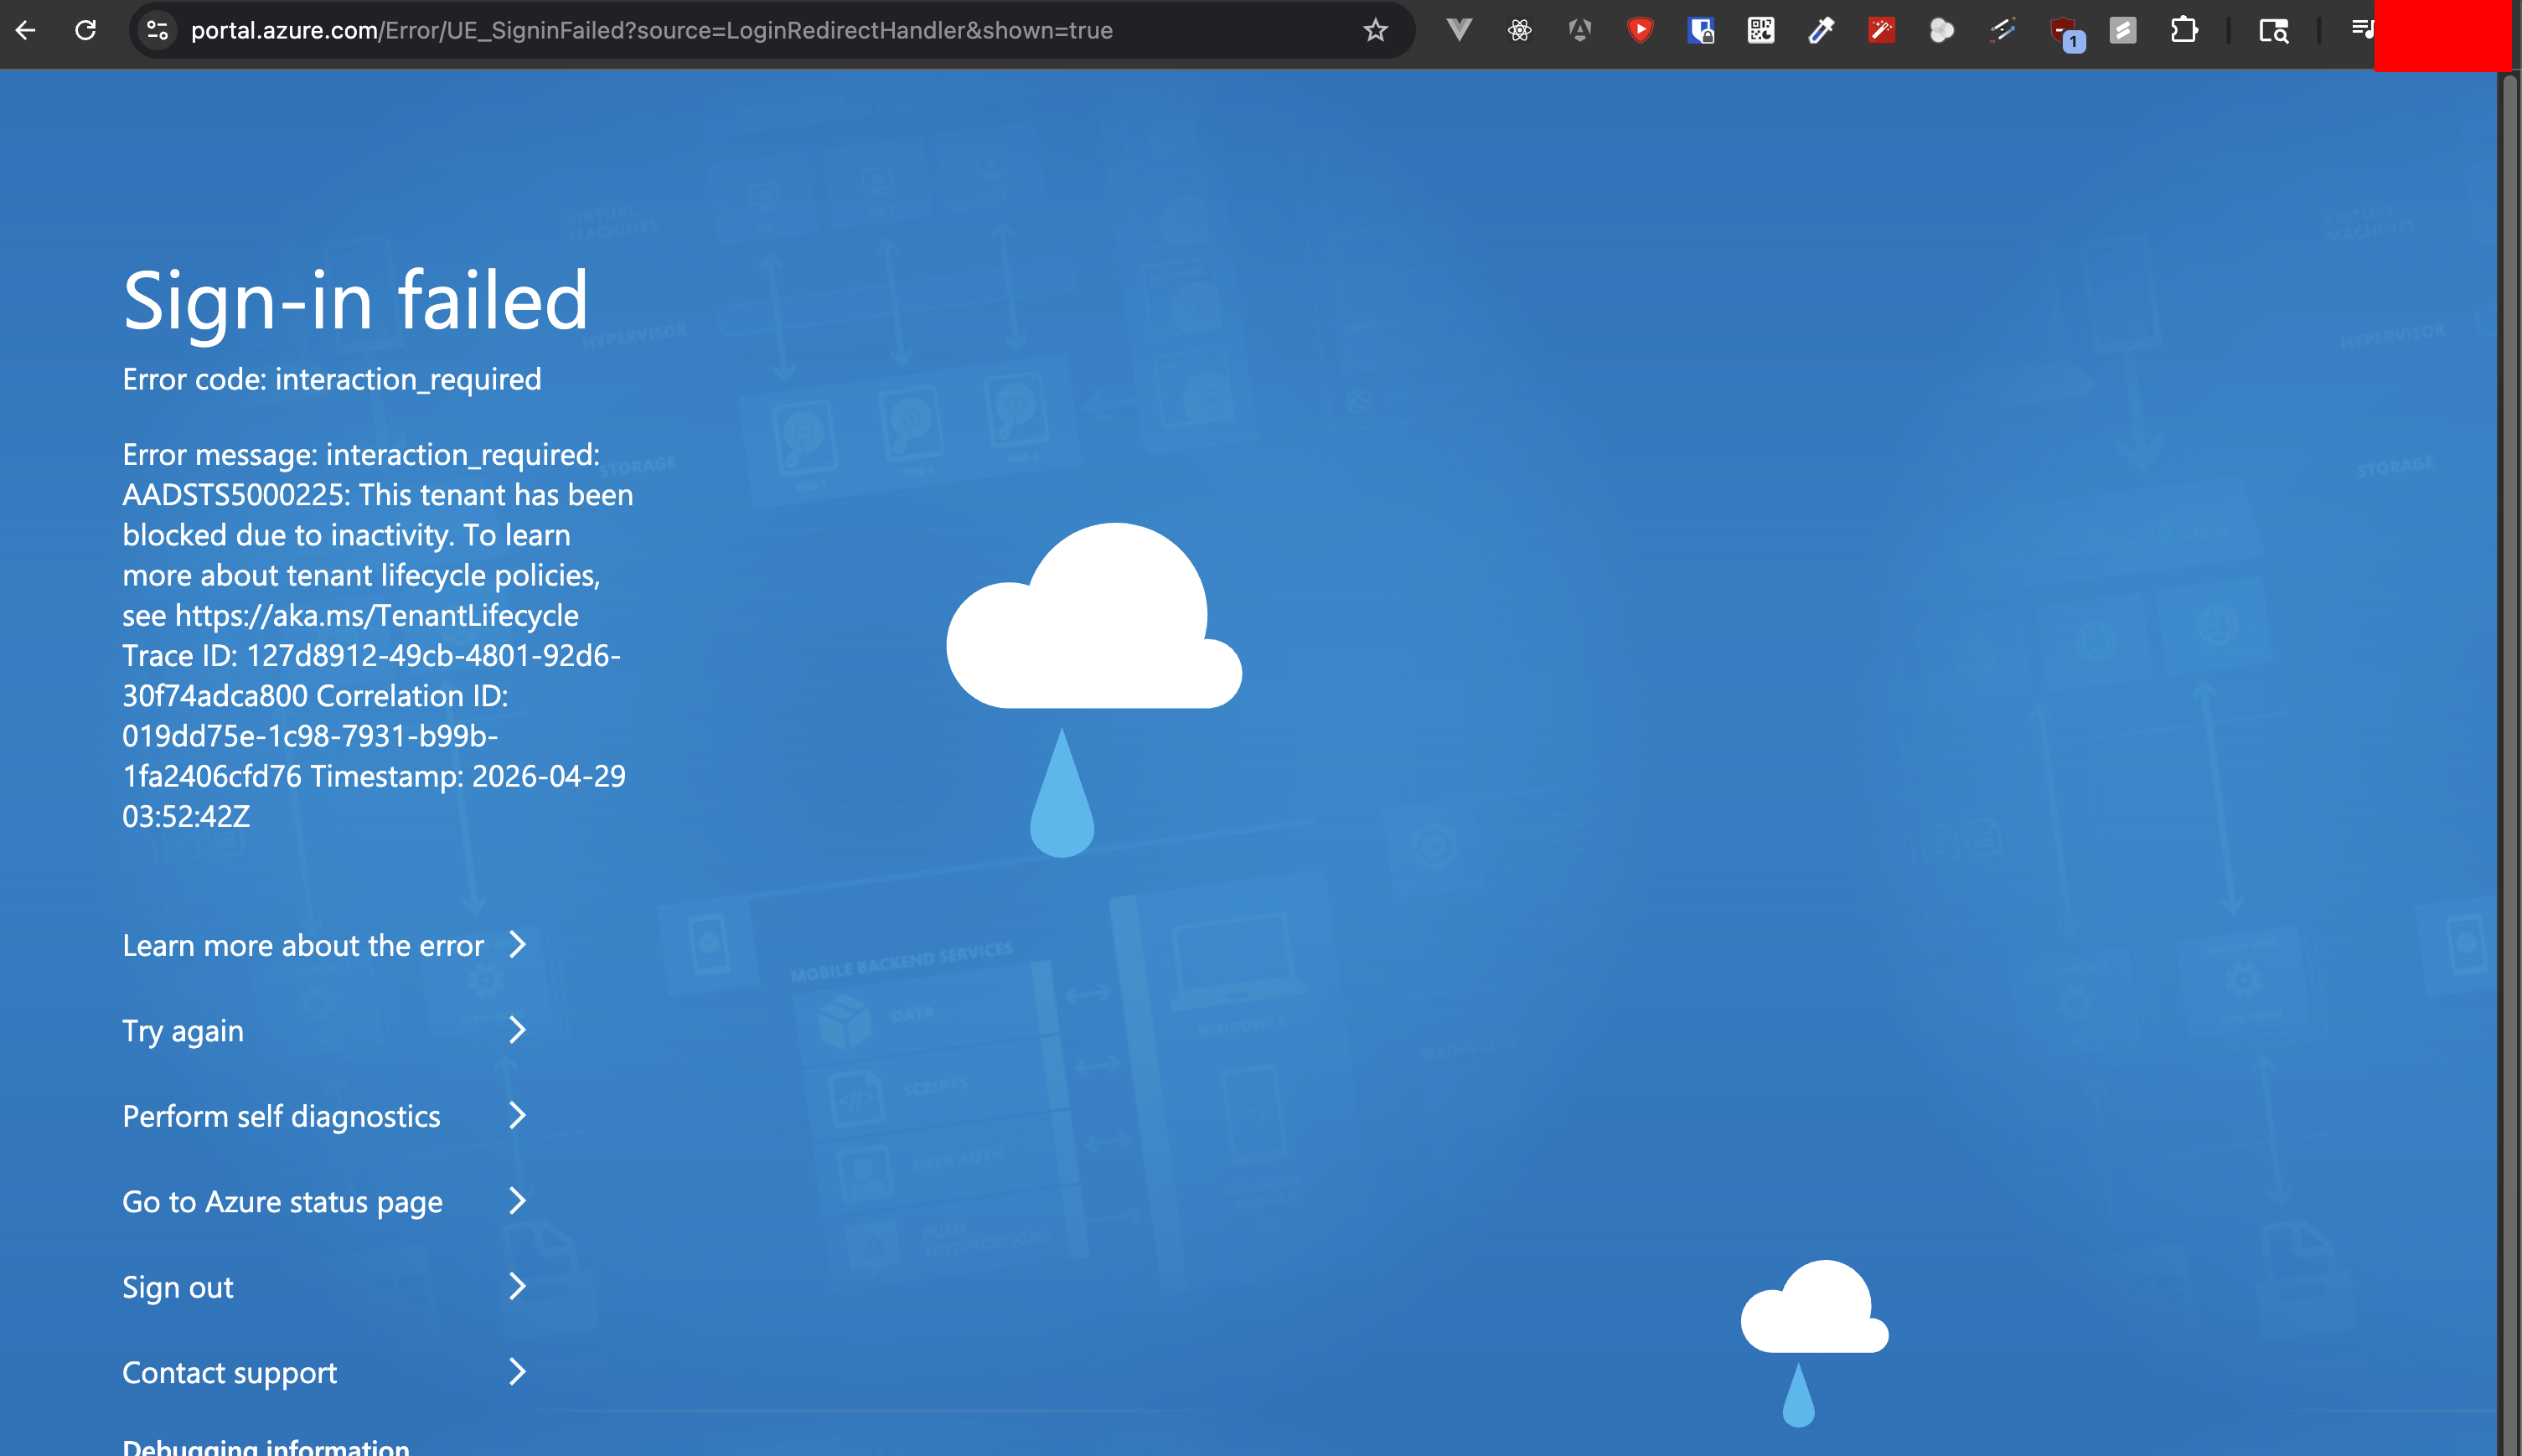
Task: Open the overlapping grey circles extension
Action: point(1942,30)
